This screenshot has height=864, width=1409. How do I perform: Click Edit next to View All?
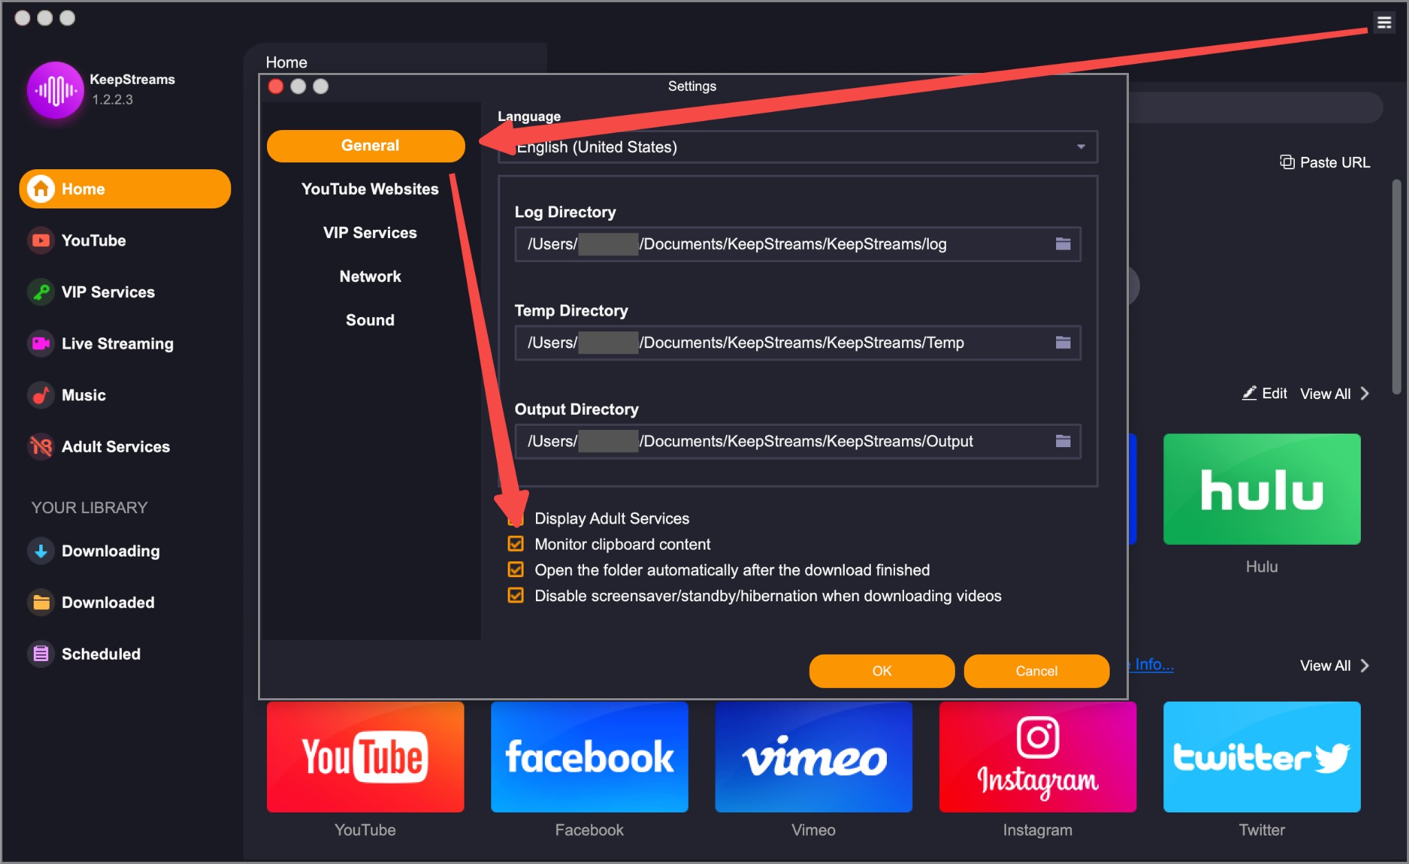(1265, 393)
